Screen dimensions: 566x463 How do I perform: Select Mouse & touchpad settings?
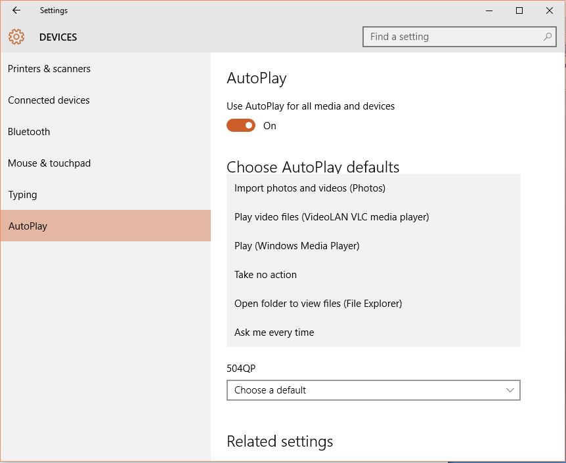49,163
